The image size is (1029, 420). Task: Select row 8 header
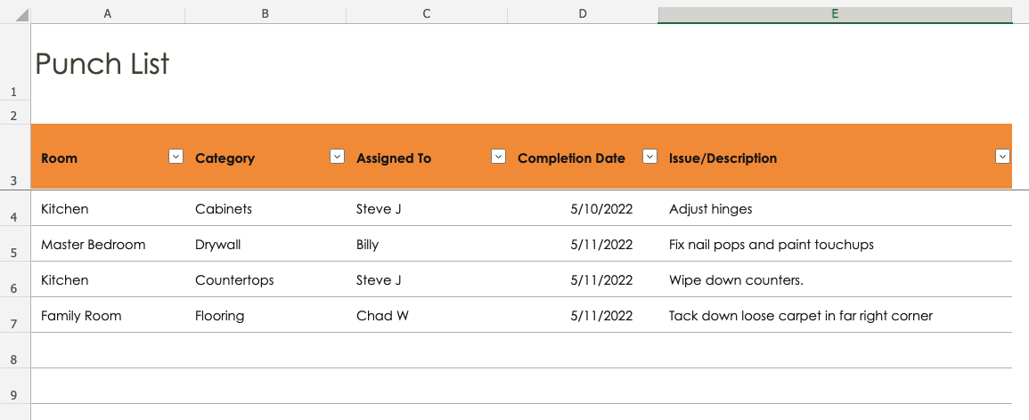coord(14,350)
